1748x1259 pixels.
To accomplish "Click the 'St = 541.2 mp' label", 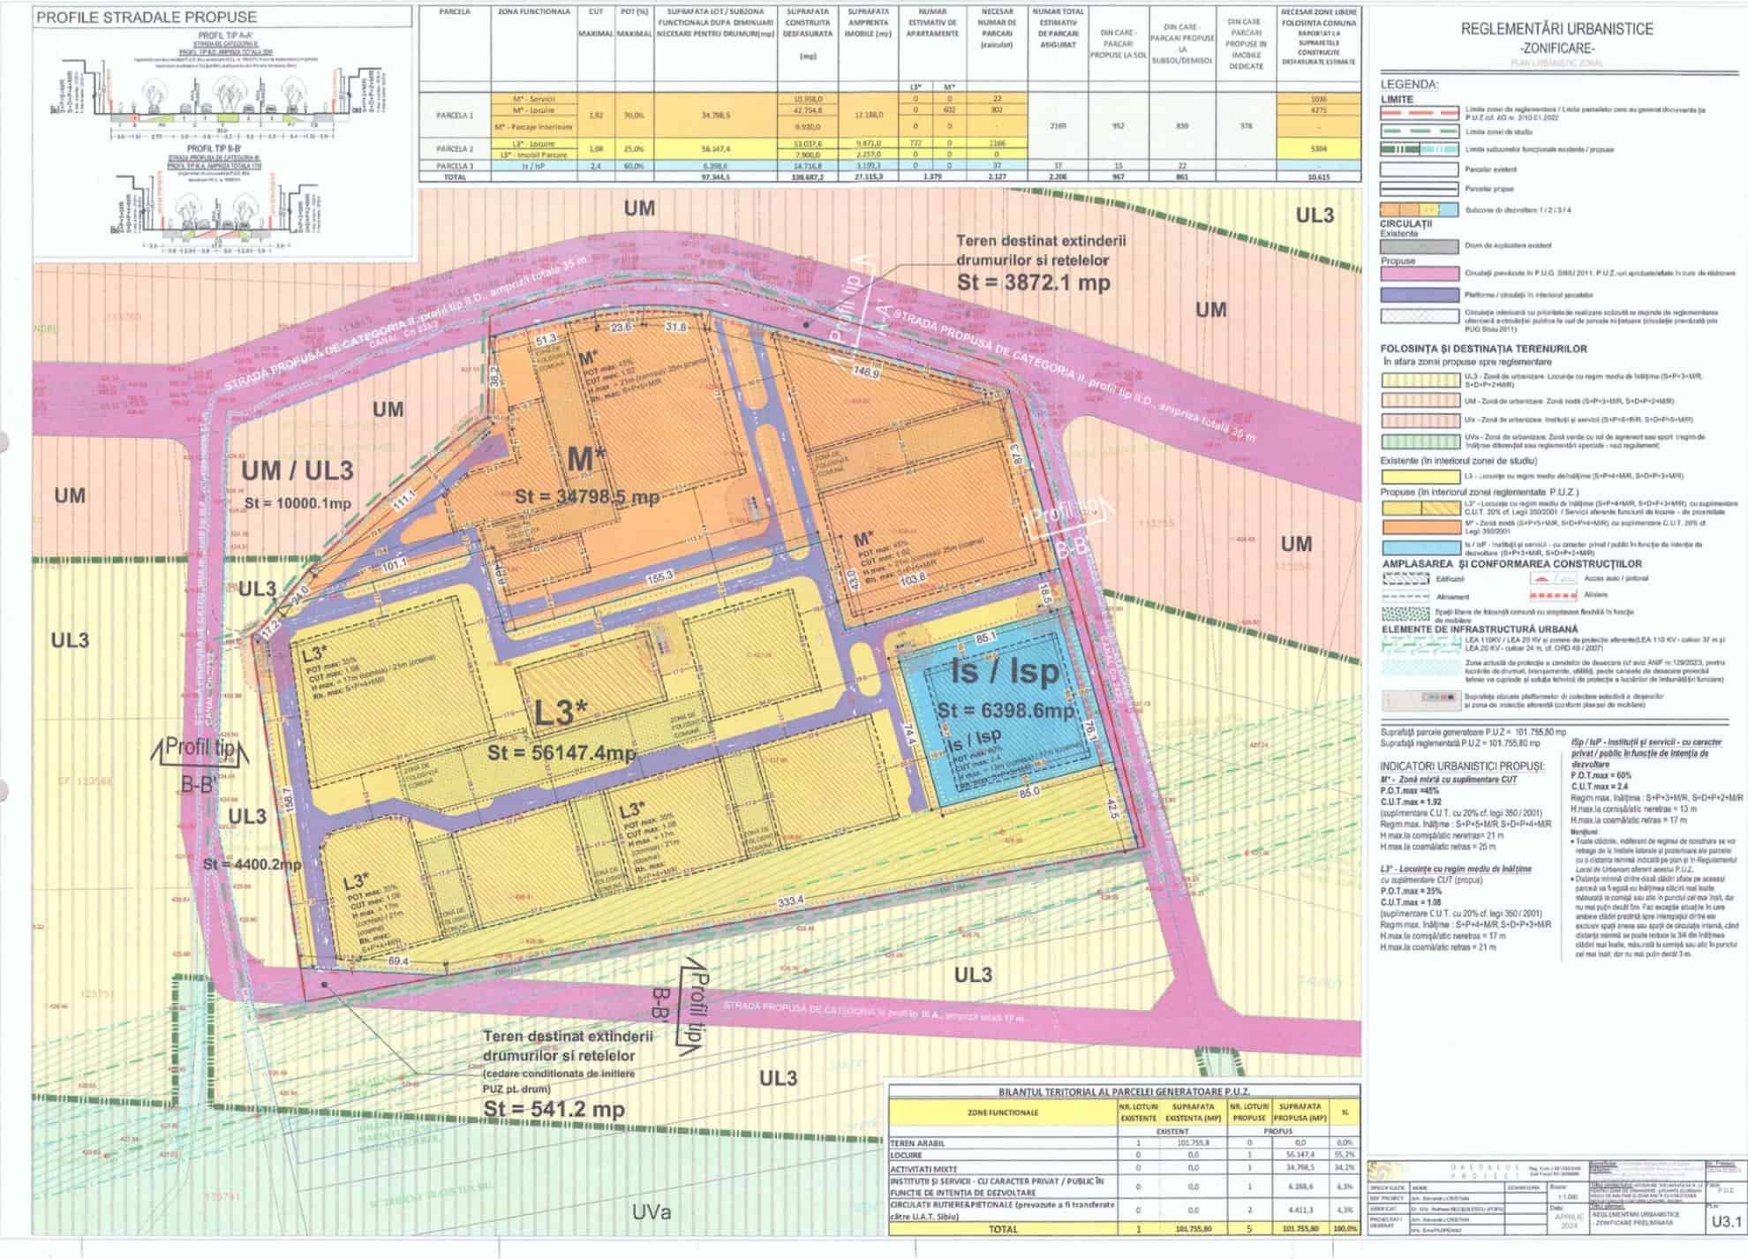I will click(554, 1110).
